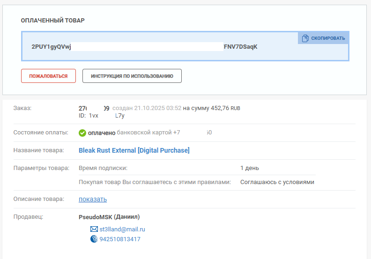Viewport: 371px width, 259px height.
Task: Click the rules agreement label text
Action: tap(155, 182)
